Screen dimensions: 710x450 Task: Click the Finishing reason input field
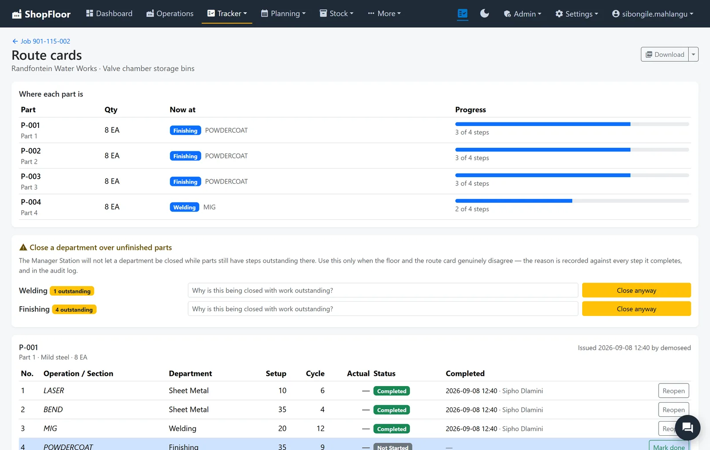(383, 309)
